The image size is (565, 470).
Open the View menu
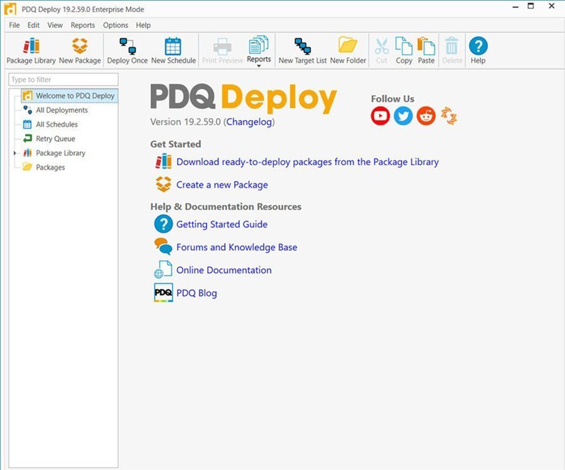pos(55,25)
